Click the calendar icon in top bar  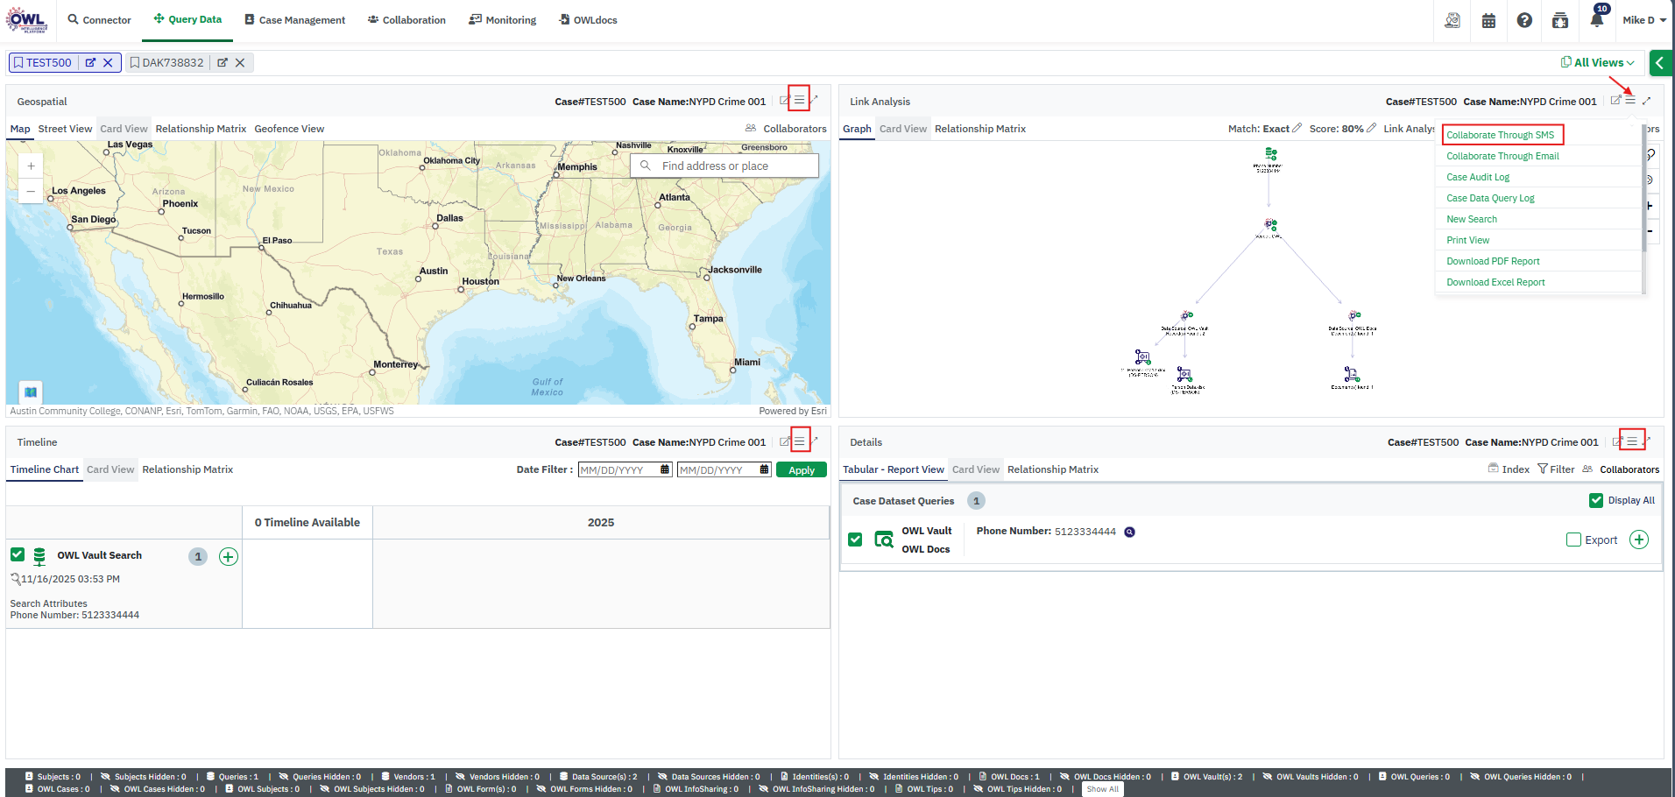pos(1488,20)
